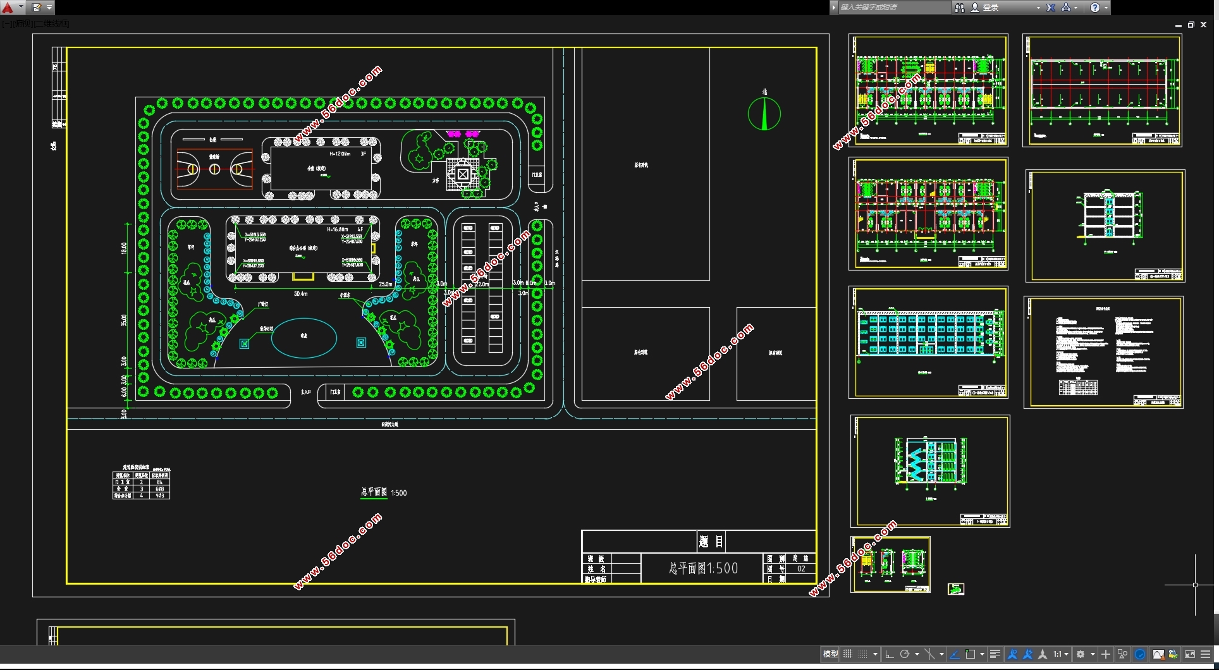
Task: Click the Help question mark icon
Action: 1095,8
